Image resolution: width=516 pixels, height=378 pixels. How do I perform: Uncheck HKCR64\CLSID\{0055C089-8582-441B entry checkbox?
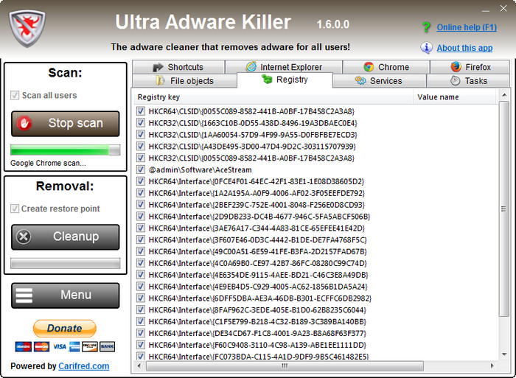coord(141,111)
